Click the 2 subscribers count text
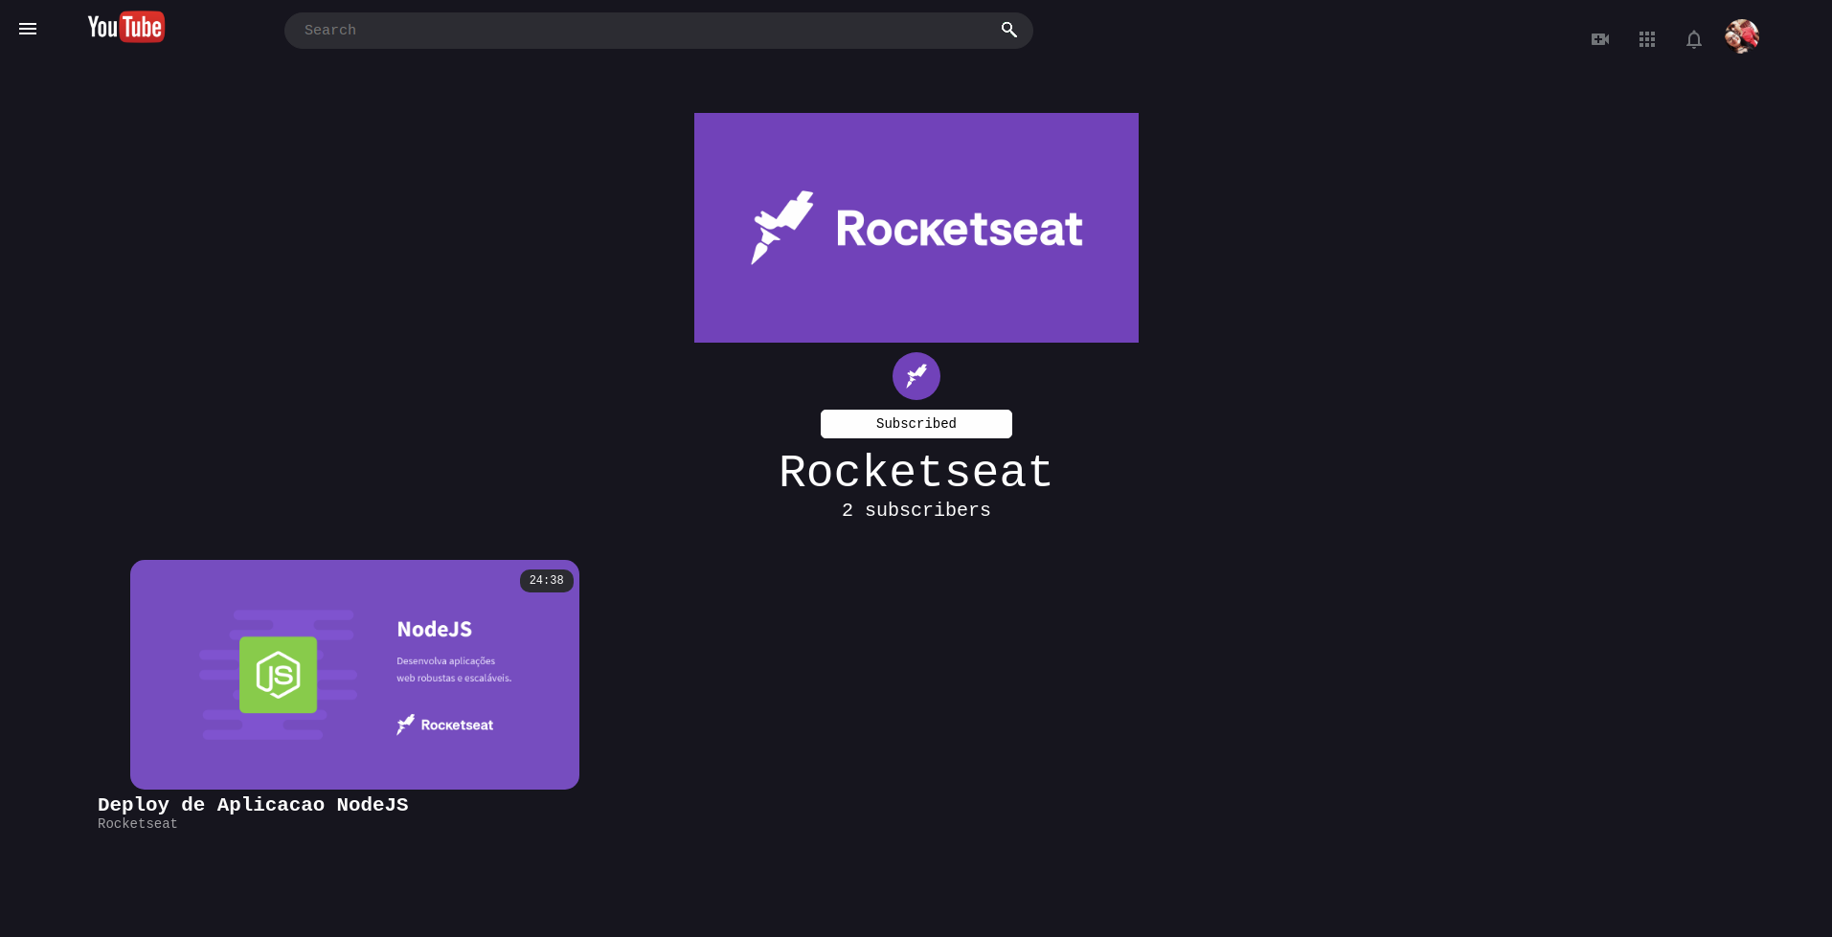This screenshot has height=937, width=1832. pyautogui.click(x=916, y=510)
